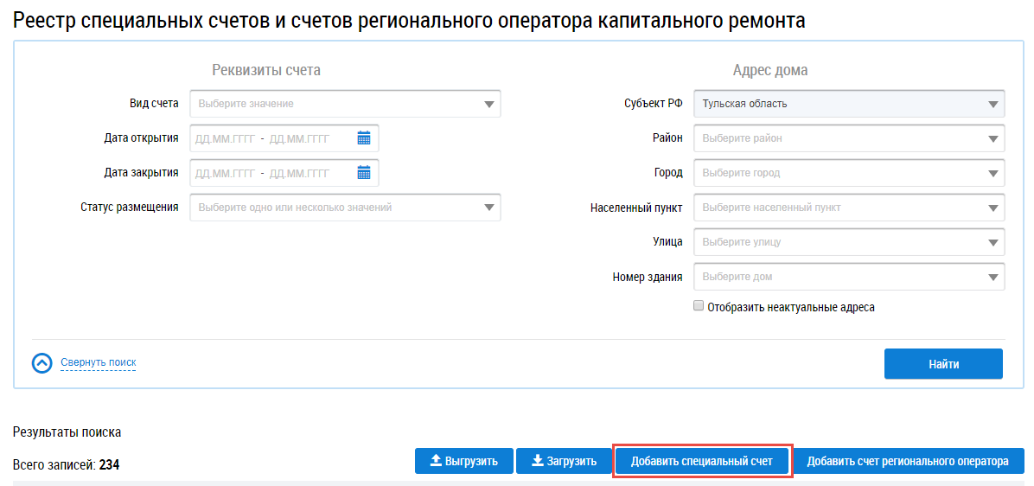Open the Номер здания dropdown

pos(849,278)
